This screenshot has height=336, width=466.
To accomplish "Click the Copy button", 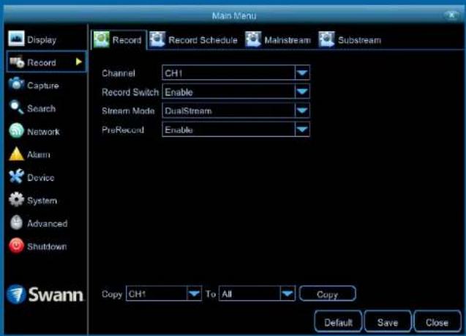I will (x=327, y=294).
